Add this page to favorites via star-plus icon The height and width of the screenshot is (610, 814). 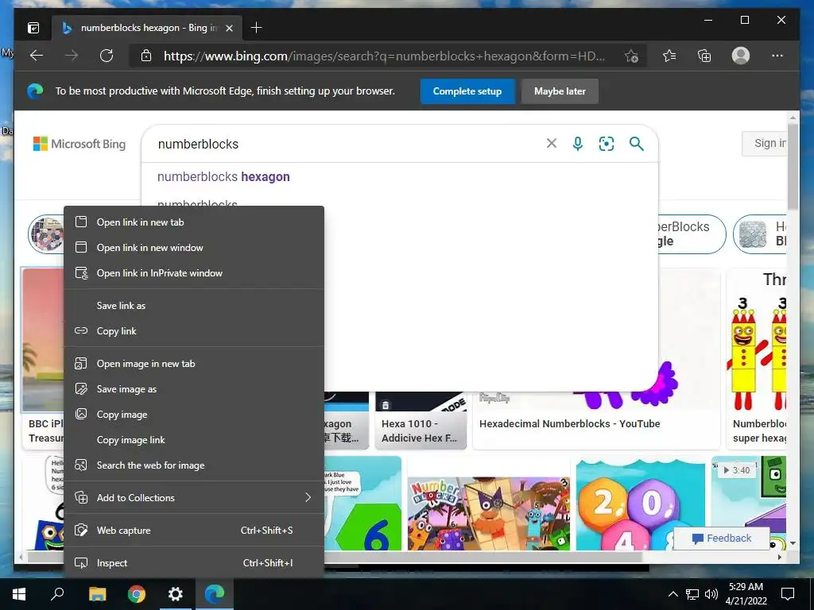pyautogui.click(x=631, y=56)
